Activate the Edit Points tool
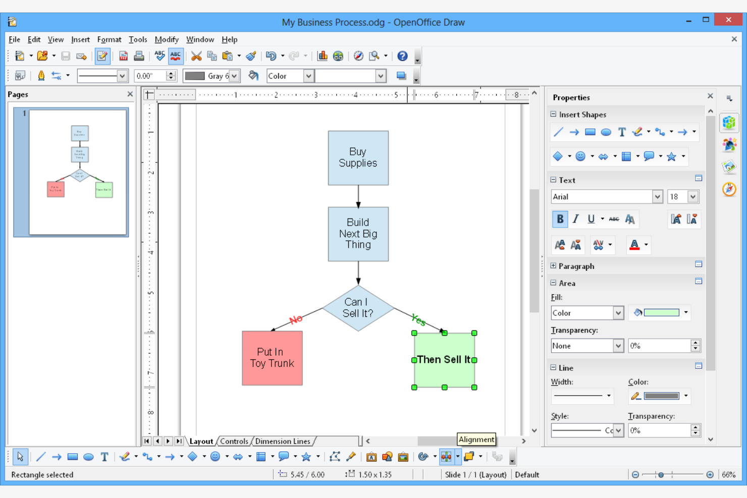Image resolution: width=747 pixels, height=498 pixels. point(335,457)
